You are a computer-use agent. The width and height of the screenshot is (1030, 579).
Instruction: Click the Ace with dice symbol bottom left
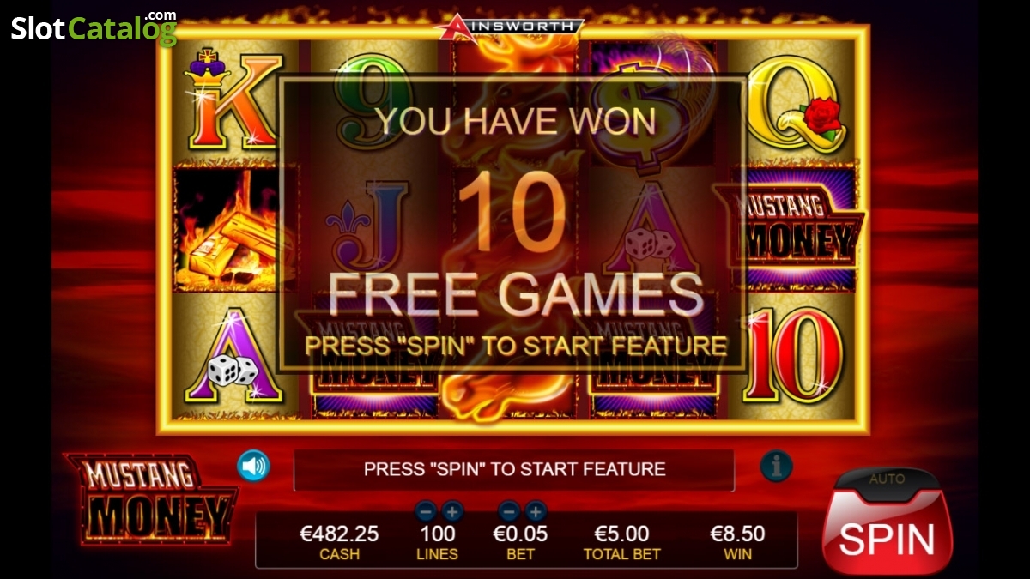[x=233, y=355]
